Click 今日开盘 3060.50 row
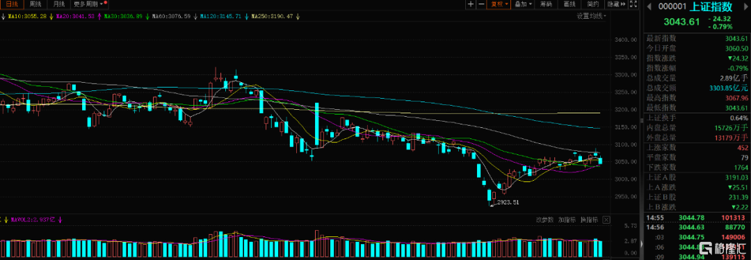The width and height of the screenshot is (751, 260). click(697, 49)
